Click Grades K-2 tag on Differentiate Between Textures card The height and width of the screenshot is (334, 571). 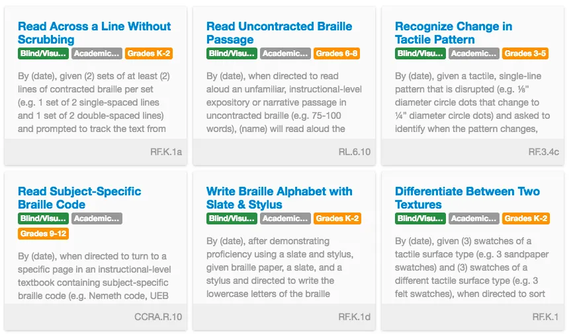[x=526, y=218]
